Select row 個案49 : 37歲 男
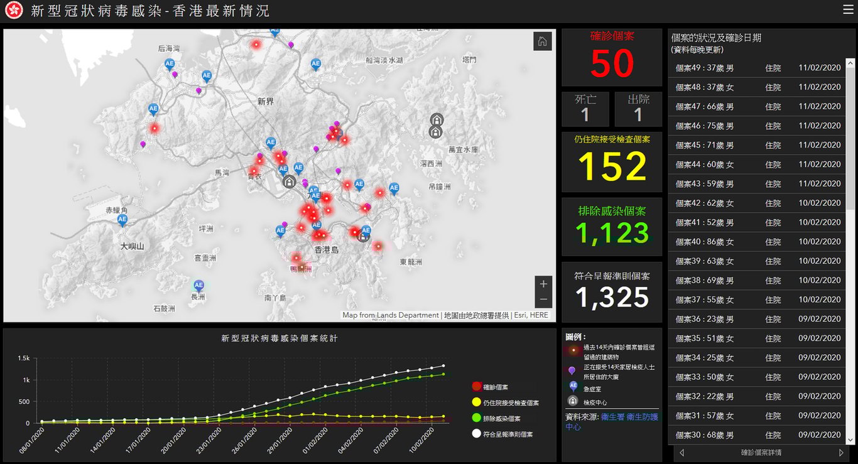This screenshot has height=464, width=858. [x=757, y=68]
